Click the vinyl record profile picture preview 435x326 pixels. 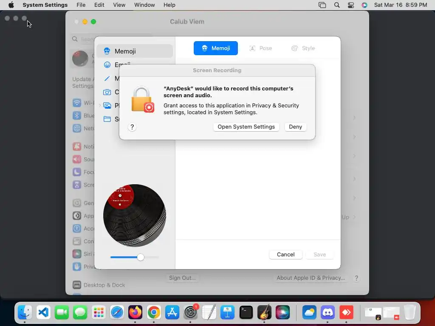[135, 216]
